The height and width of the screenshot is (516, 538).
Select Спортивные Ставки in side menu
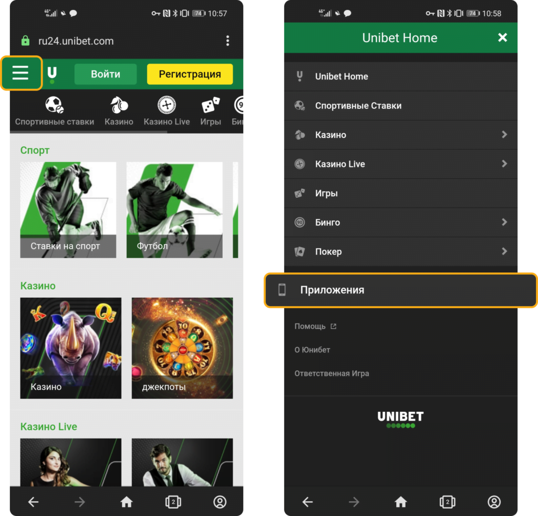point(358,106)
